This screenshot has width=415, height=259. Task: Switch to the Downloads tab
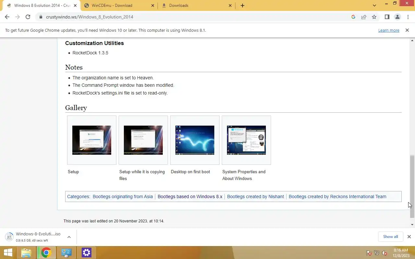pos(197,6)
